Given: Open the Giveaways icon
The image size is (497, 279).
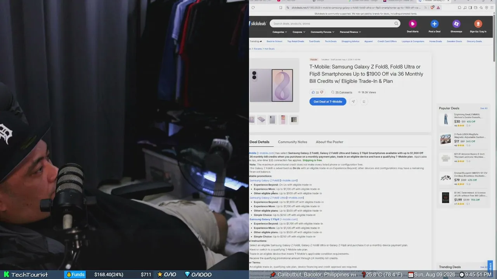Looking at the screenshot, I should pos(456,24).
